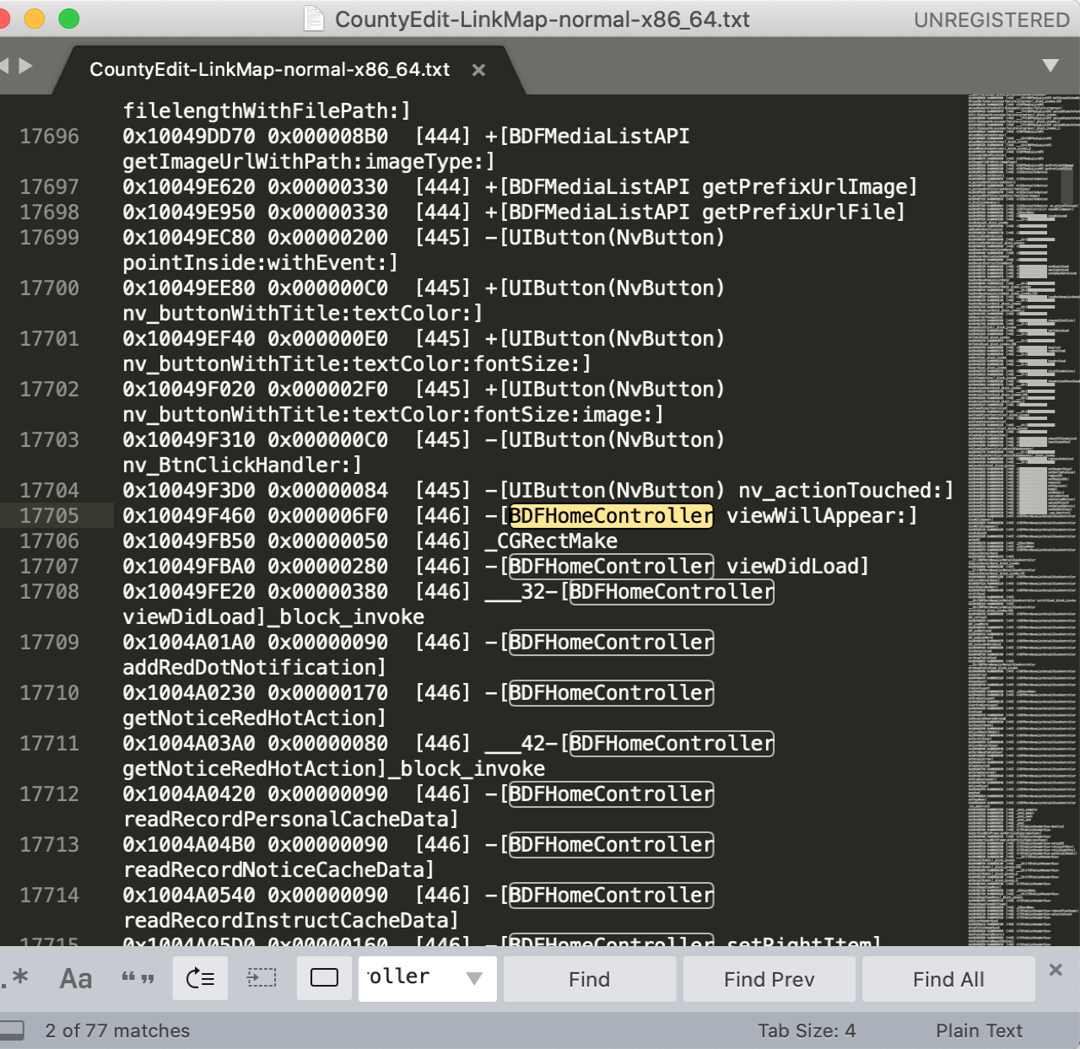Click viewDidLoad] on line 17707

pyautogui.click(x=797, y=567)
